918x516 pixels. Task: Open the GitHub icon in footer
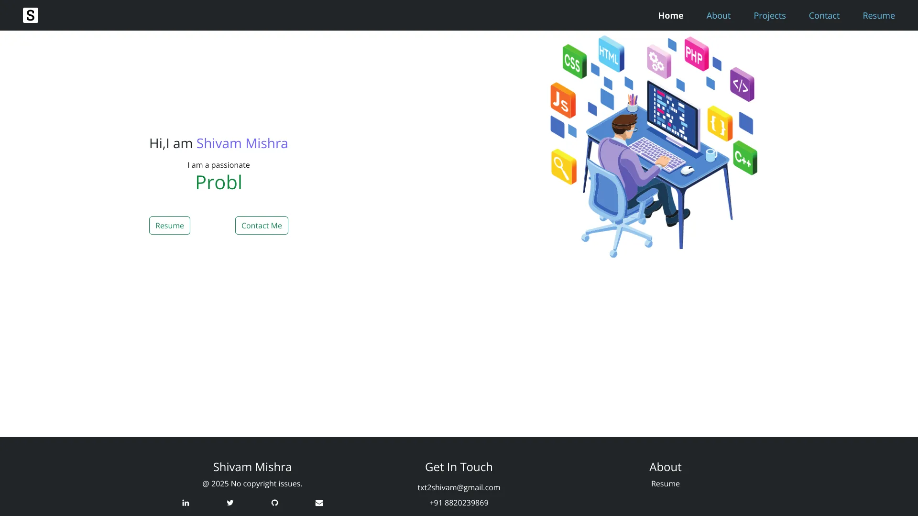click(274, 503)
